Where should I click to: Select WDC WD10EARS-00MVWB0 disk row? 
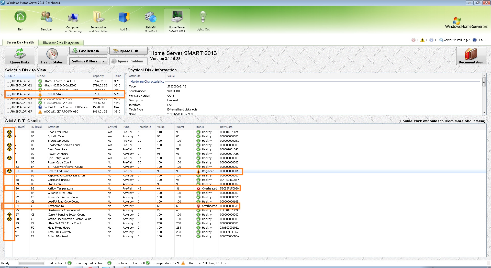(64, 111)
